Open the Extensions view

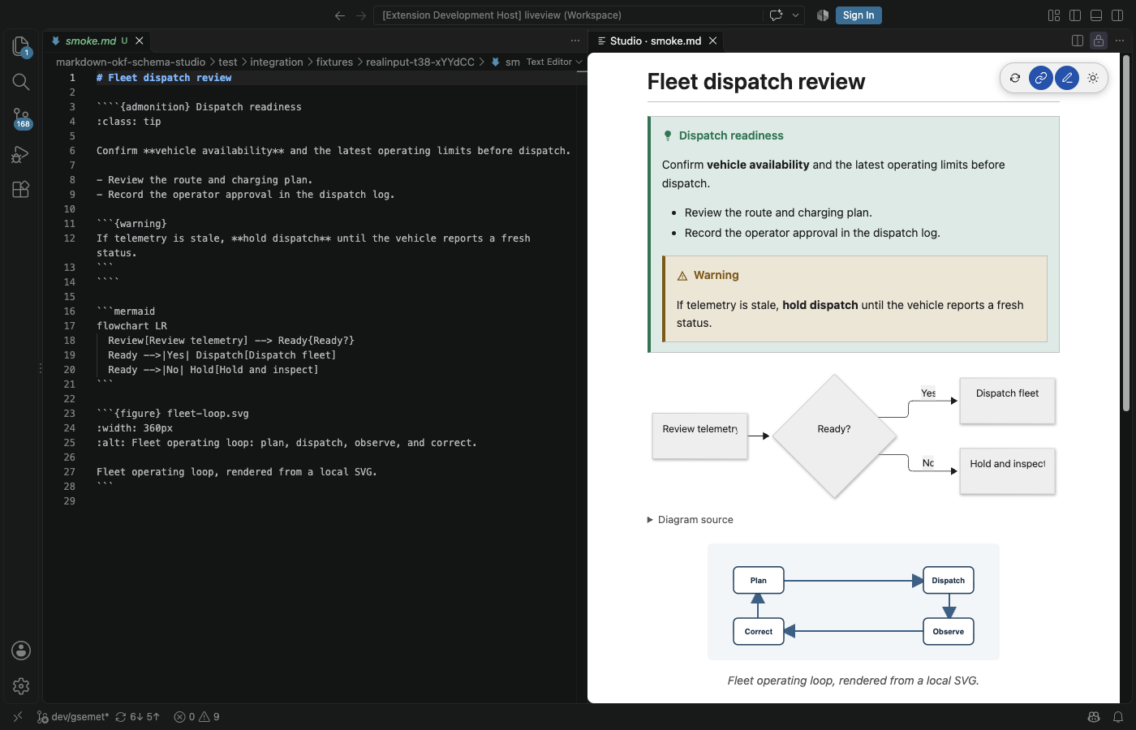[x=21, y=189]
